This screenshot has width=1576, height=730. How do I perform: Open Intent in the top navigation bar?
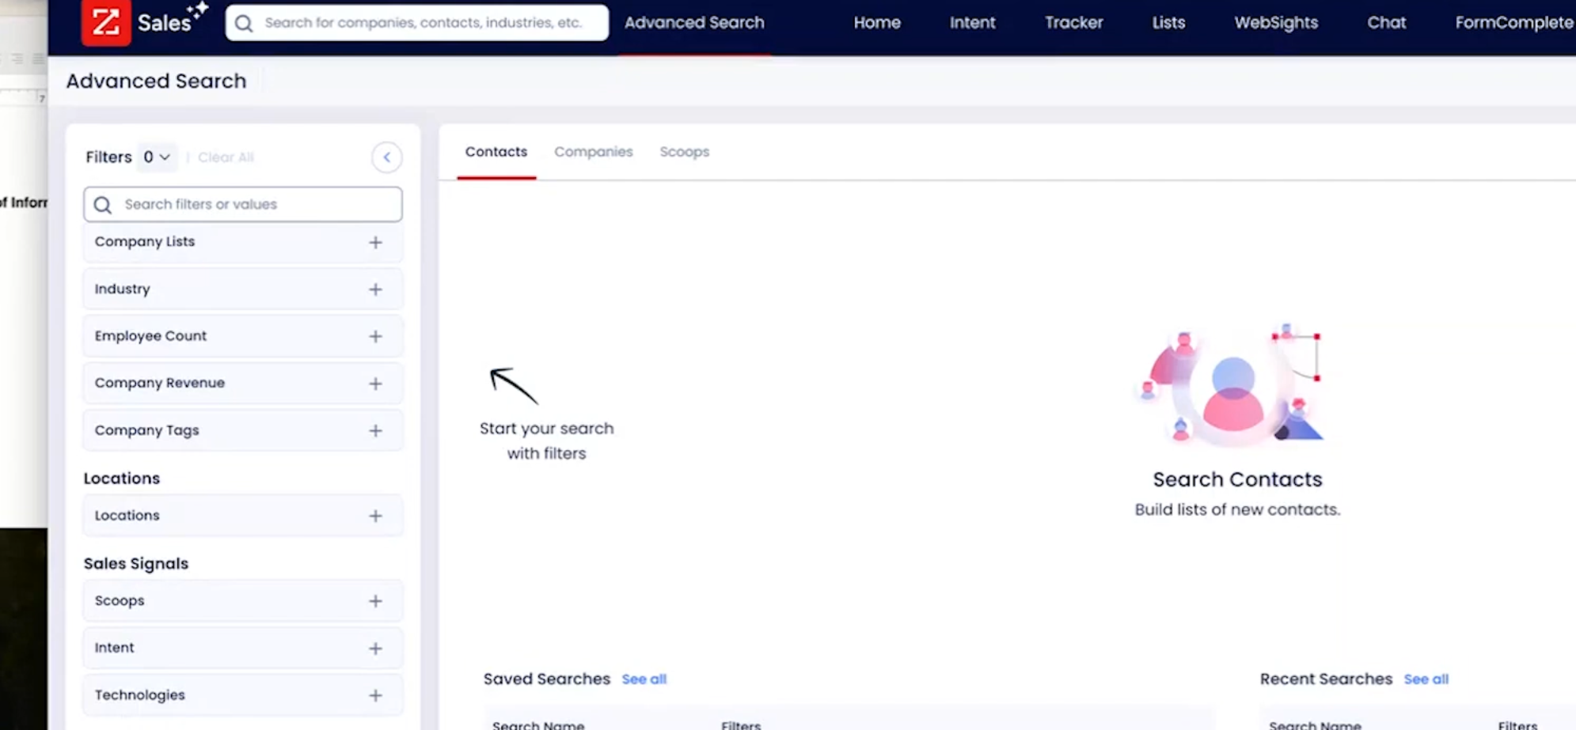(x=973, y=23)
